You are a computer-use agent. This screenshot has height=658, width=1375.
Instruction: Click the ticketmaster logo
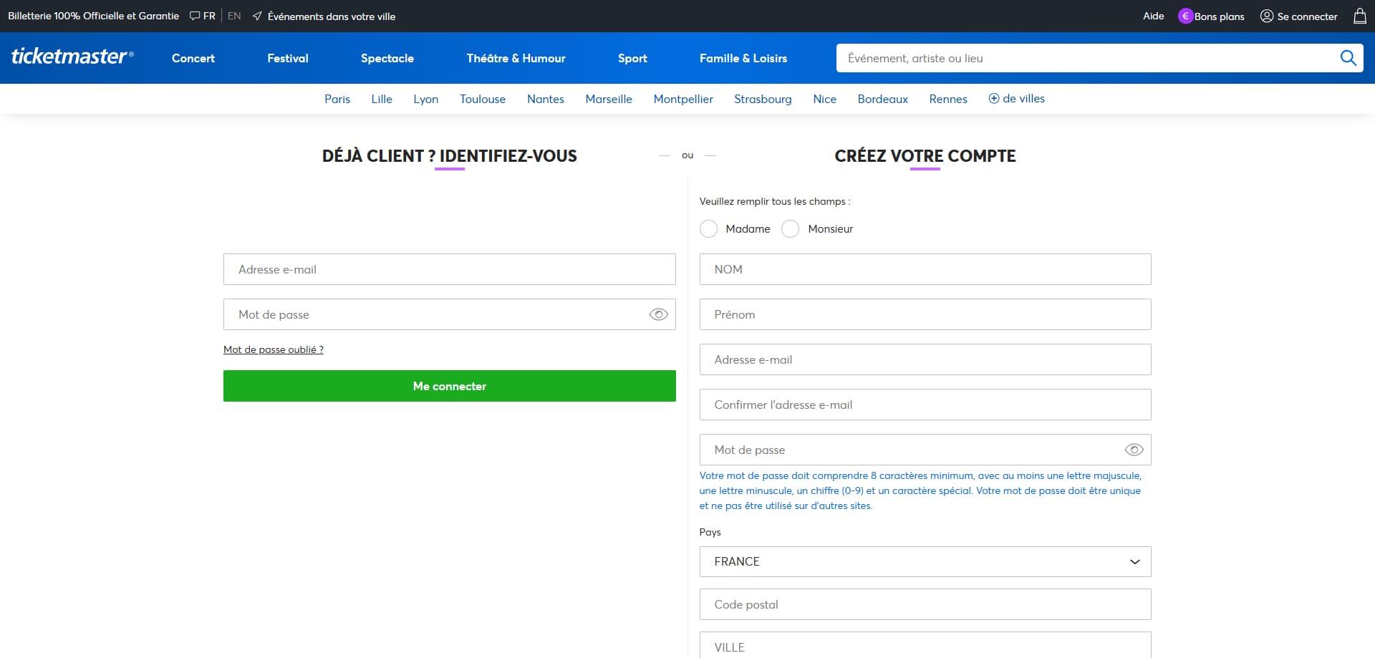click(72, 57)
